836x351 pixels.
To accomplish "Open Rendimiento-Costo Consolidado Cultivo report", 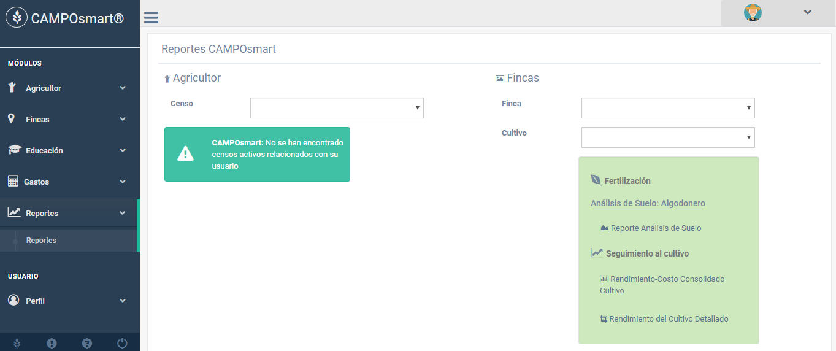I will click(662, 285).
